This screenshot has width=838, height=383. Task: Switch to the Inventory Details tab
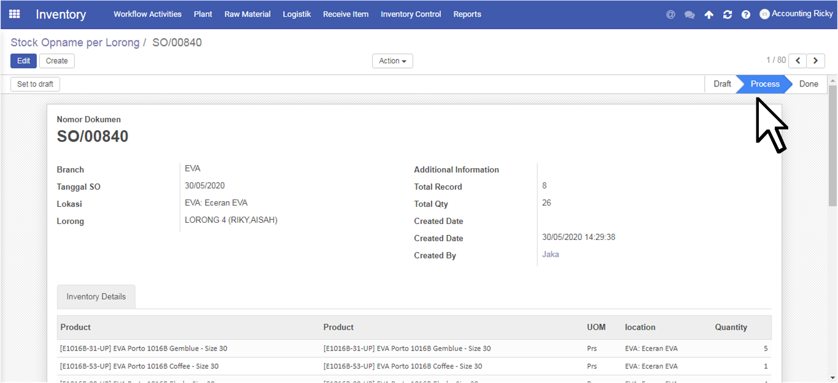tap(96, 296)
